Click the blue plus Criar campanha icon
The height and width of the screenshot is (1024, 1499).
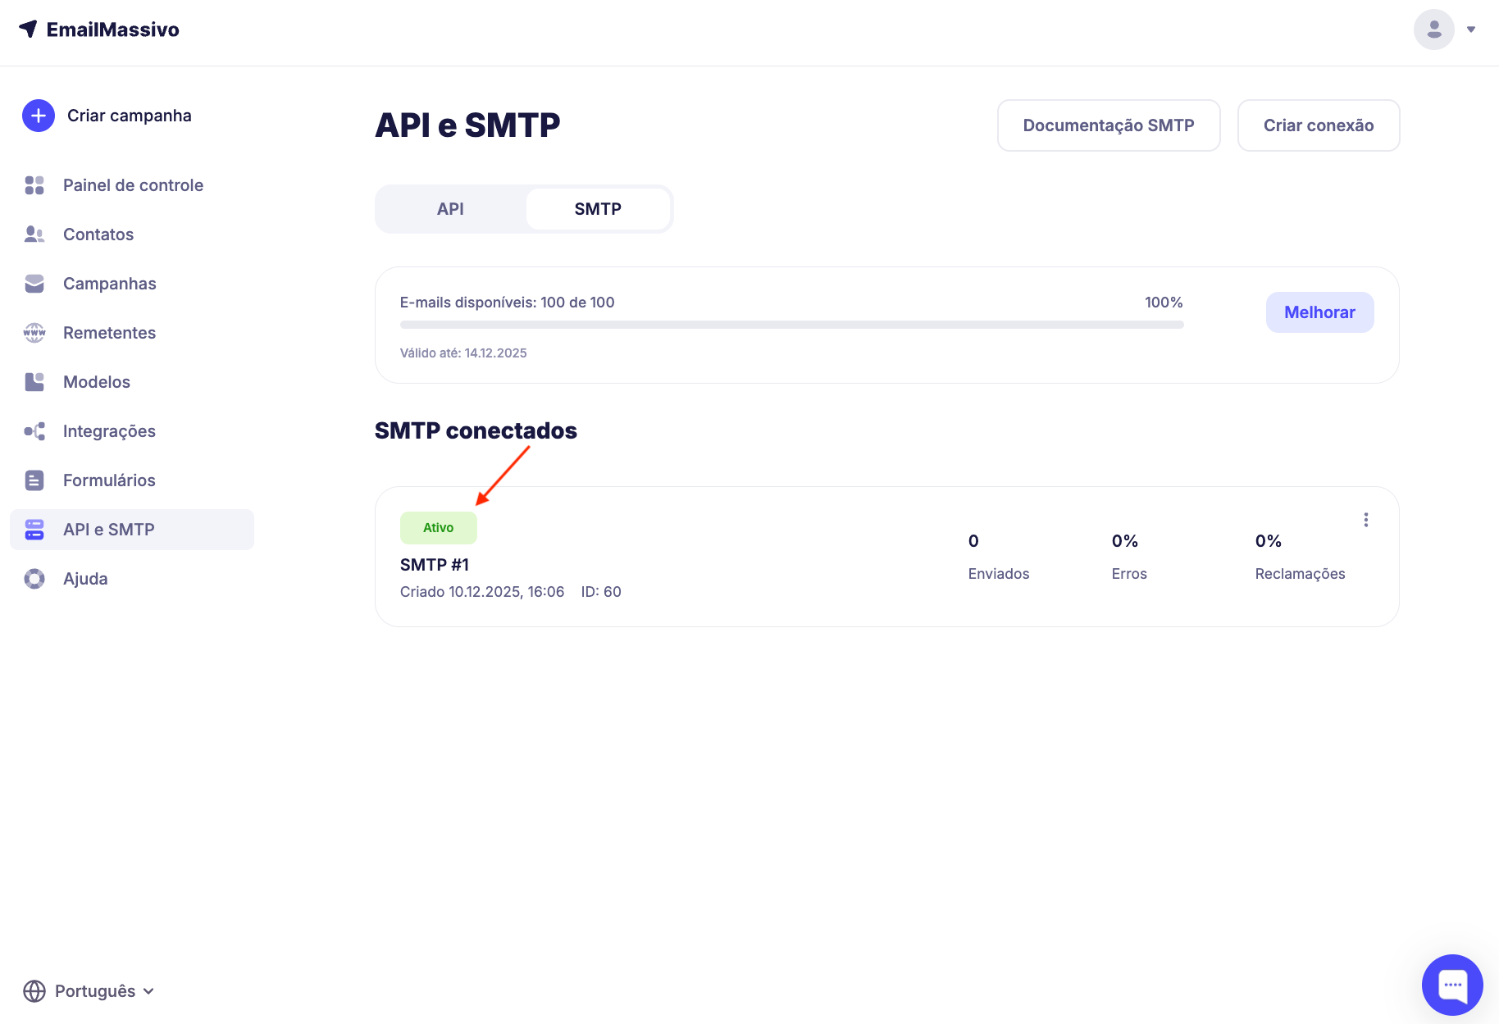[x=39, y=116]
